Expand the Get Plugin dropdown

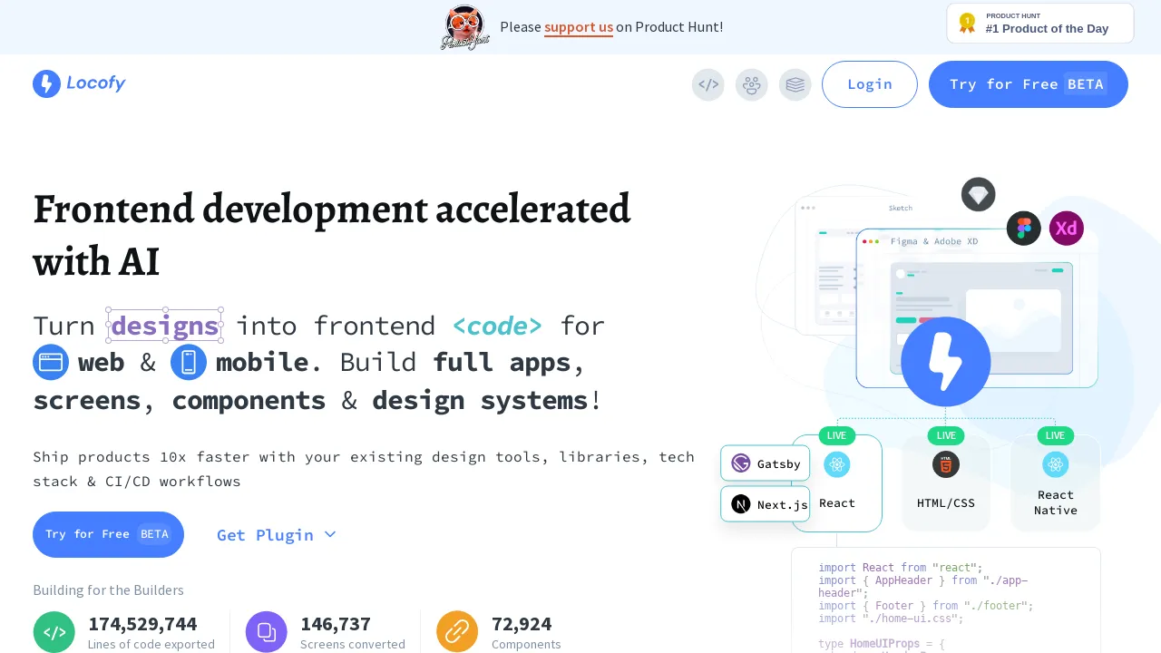[x=277, y=534]
